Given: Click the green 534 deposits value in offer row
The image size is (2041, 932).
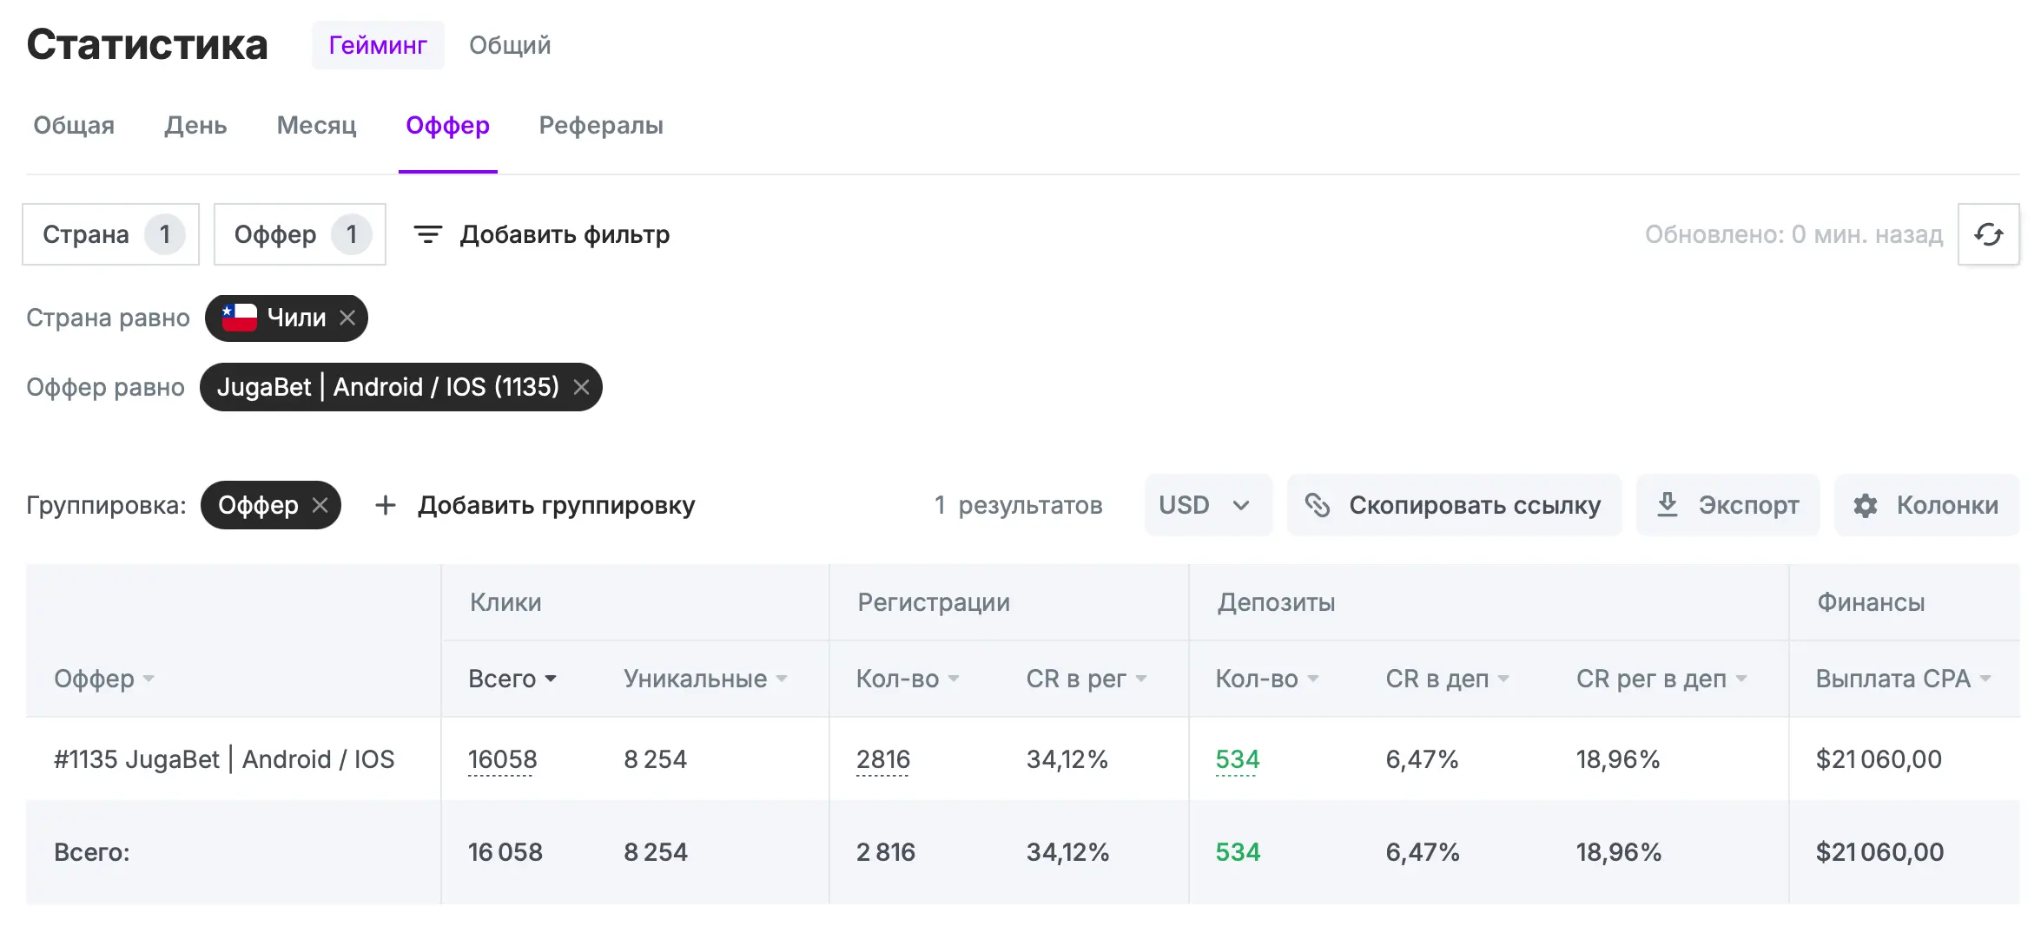Looking at the screenshot, I should (x=1238, y=759).
